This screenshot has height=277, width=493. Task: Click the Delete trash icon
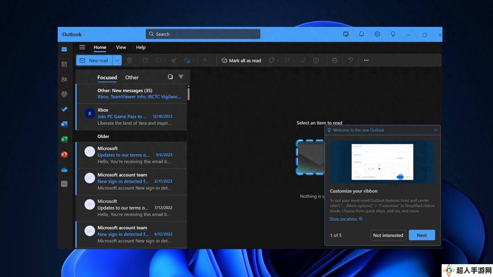pos(129,60)
